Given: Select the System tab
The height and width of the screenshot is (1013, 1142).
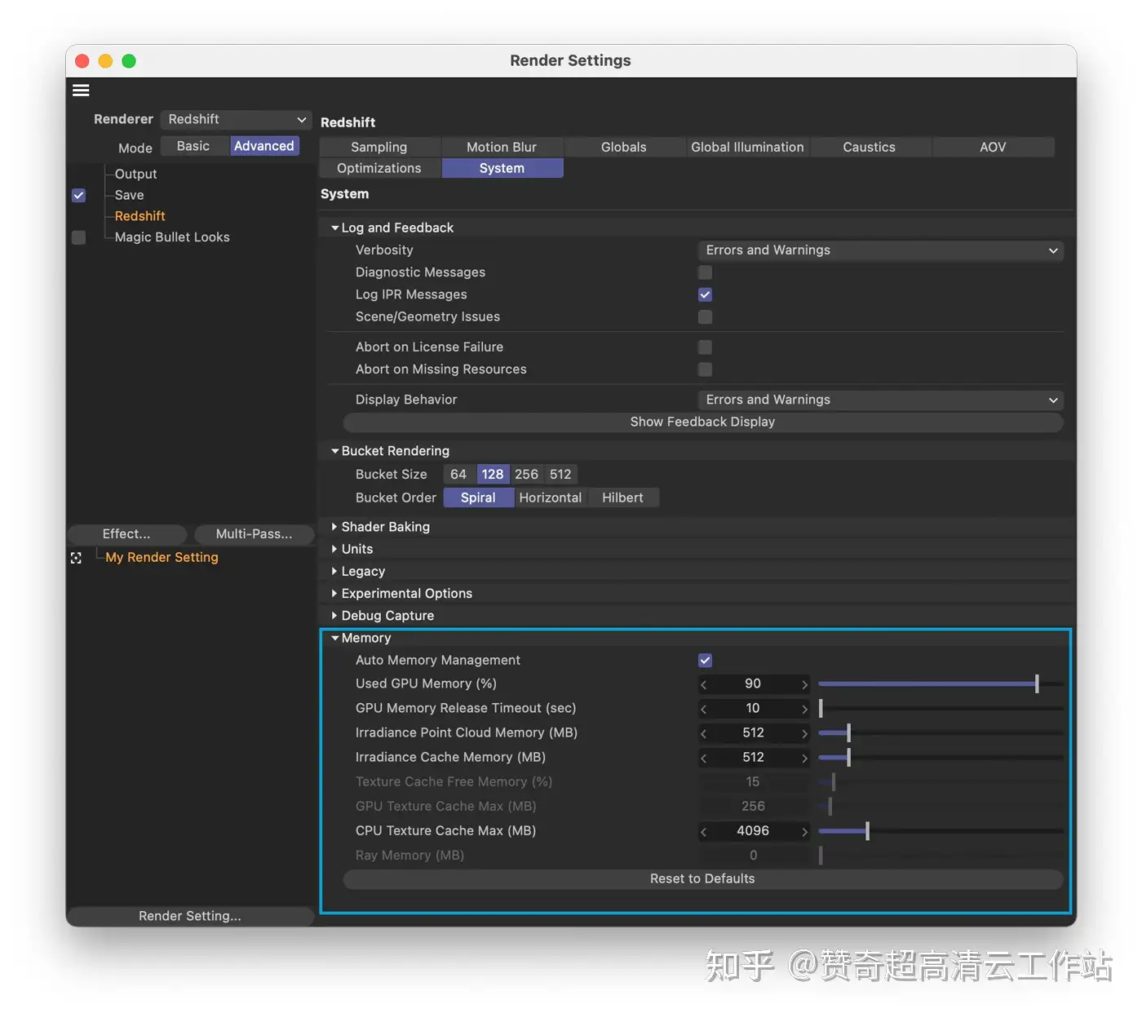Looking at the screenshot, I should [502, 168].
